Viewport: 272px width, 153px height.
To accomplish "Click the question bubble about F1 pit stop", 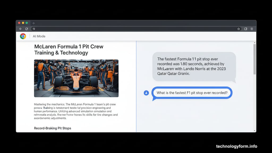I will (192, 93).
